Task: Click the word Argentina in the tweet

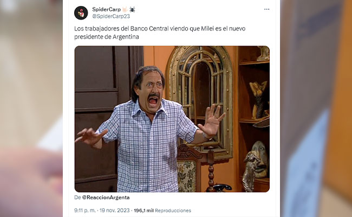Action: [126, 37]
